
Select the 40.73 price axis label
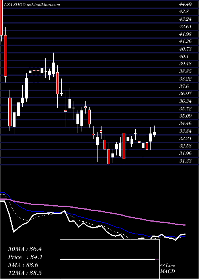185,49
